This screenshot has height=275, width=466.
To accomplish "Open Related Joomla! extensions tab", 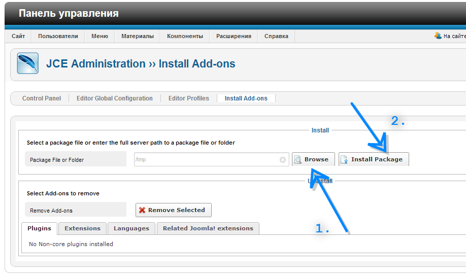I will [208, 228].
